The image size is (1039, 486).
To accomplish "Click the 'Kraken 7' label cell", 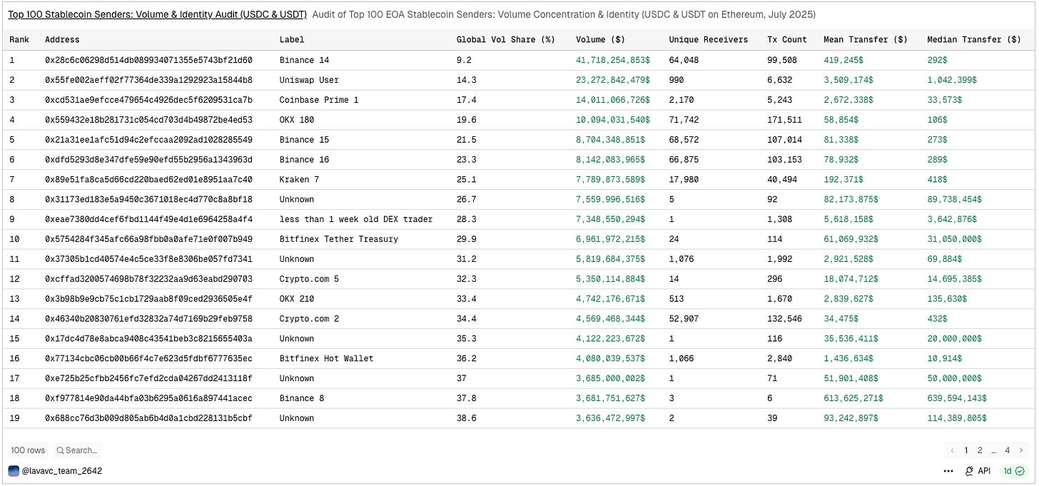I will click(x=299, y=179).
